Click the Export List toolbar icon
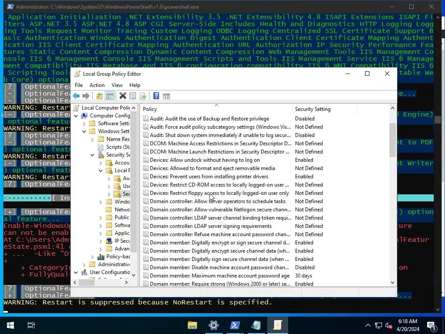 (x=143, y=96)
